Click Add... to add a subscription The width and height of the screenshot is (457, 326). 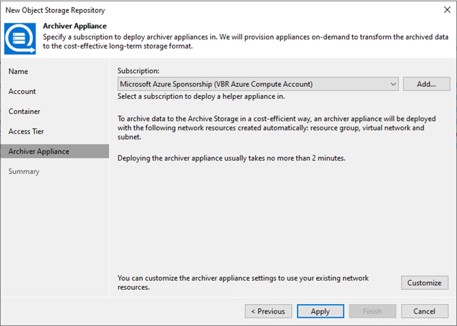(x=426, y=84)
